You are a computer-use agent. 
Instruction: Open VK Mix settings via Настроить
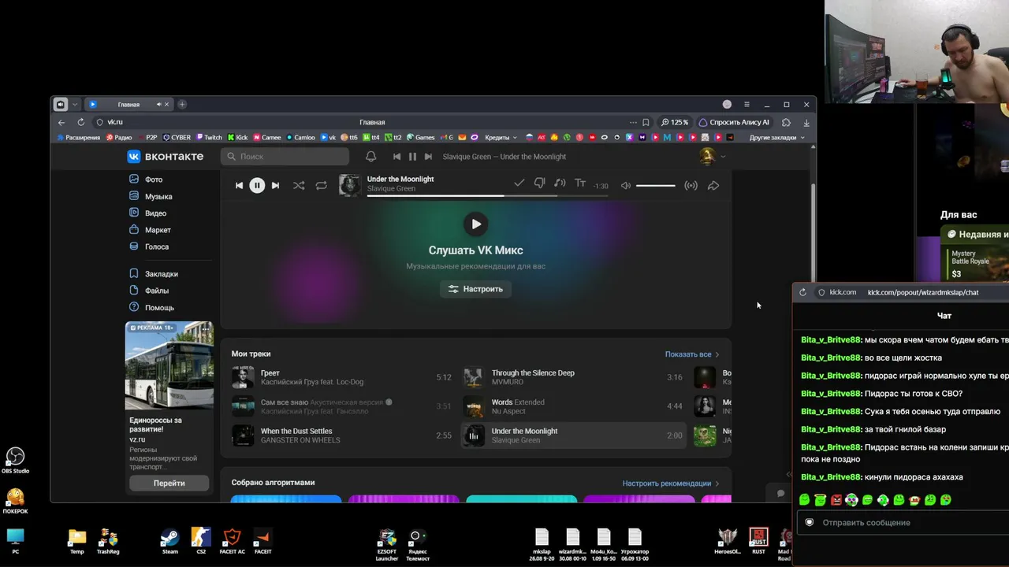coord(475,289)
